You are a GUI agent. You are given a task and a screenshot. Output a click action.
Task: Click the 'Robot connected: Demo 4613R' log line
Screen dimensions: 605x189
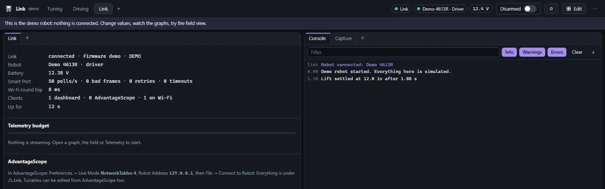click(357, 65)
